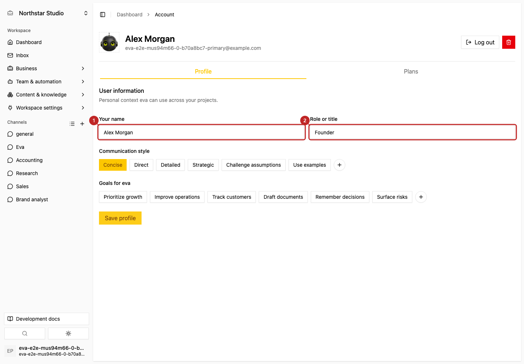Toggle the Draft documents goal
Screen dimensions: 524x364
tap(283, 197)
